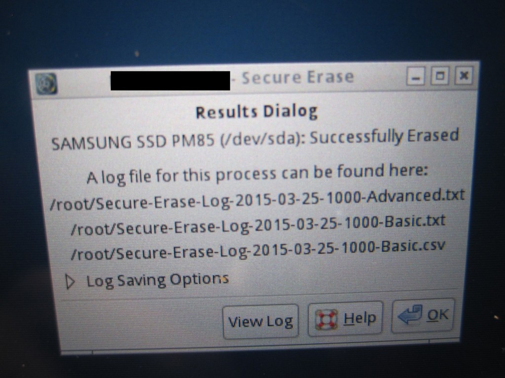505x378 pixels.
Task: Open the window menu via title bar app icon
Action: tap(46, 84)
